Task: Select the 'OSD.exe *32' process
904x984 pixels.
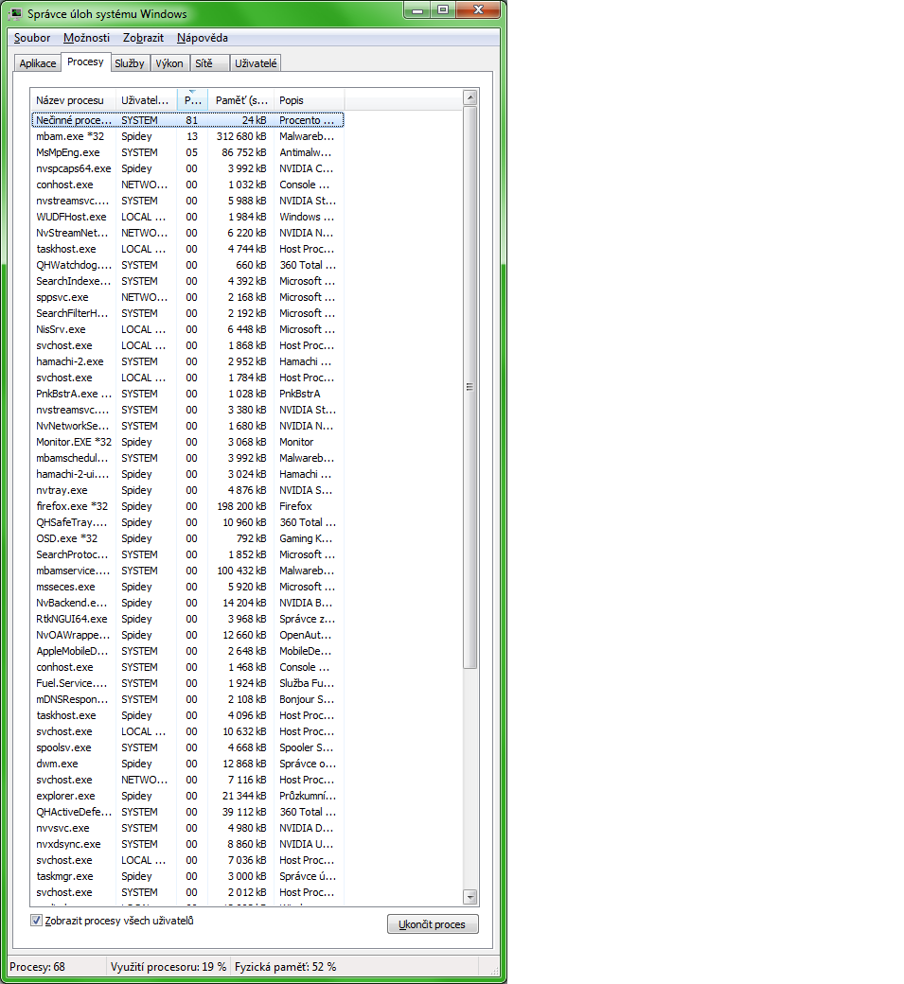Action: pos(187,538)
